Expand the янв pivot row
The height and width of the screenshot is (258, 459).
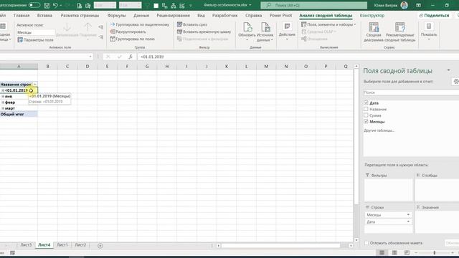pyautogui.click(x=3, y=96)
